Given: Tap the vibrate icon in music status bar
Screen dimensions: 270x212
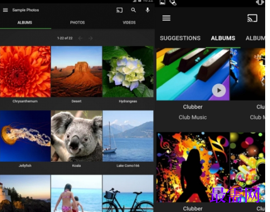Looking at the screenshot, I should coord(260,2).
